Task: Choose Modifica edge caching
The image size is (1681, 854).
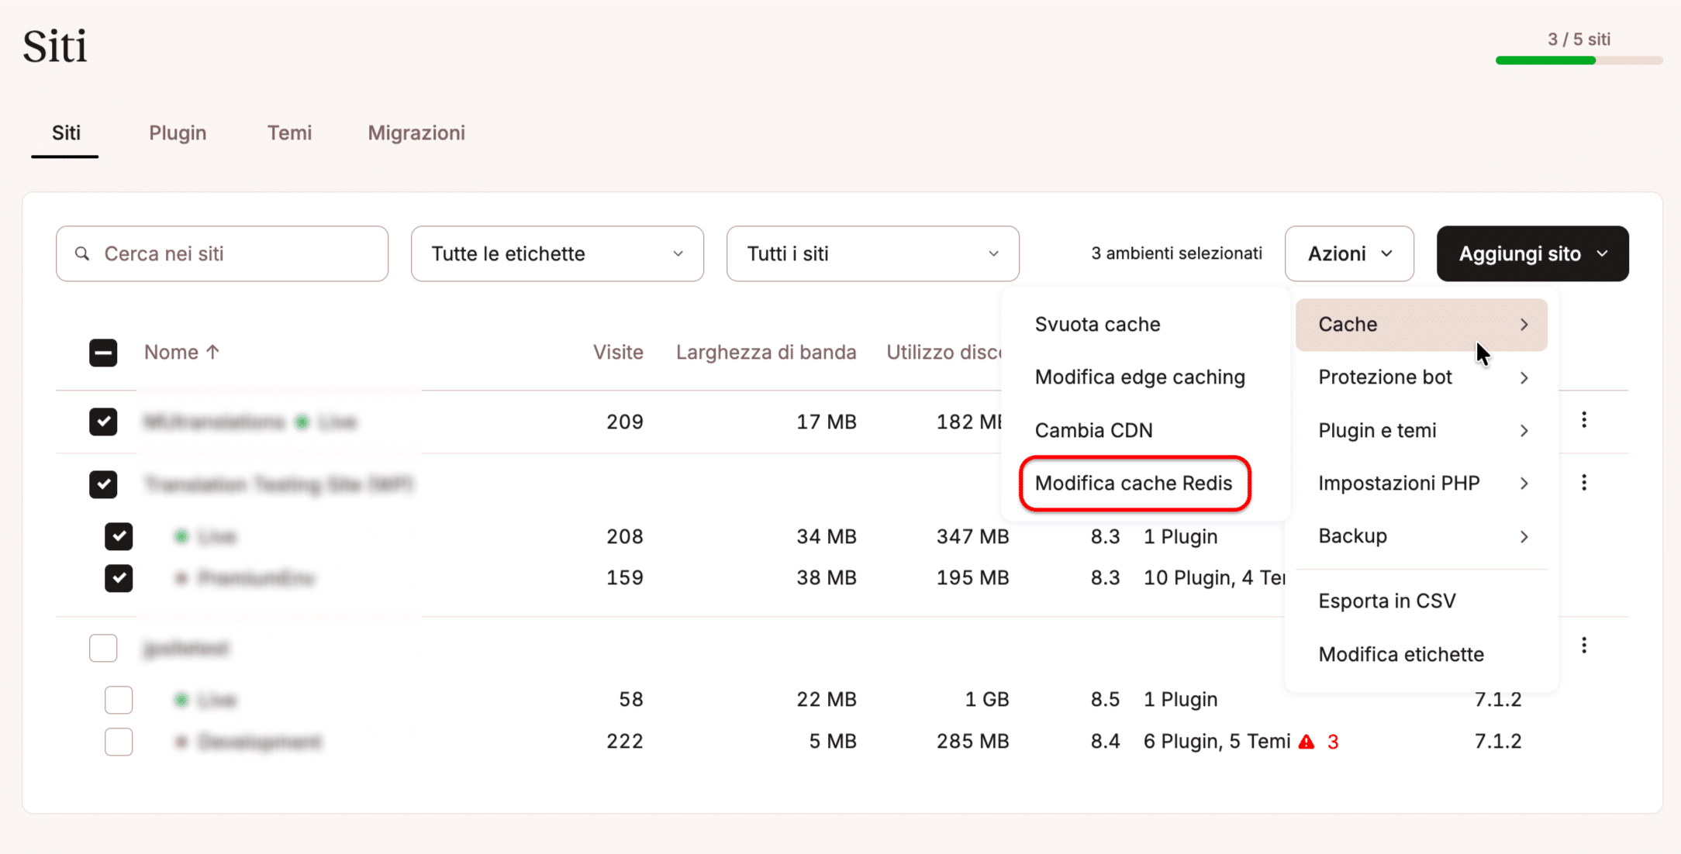Action: (x=1140, y=377)
